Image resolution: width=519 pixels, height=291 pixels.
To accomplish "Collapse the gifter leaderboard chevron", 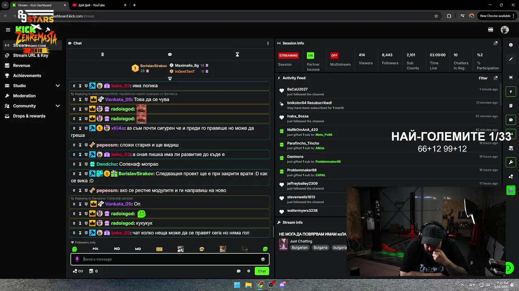I will pos(170,78).
